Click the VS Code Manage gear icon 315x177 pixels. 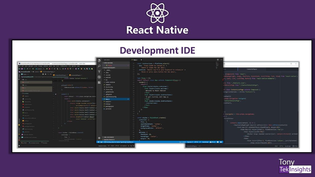(x=99, y=138)
